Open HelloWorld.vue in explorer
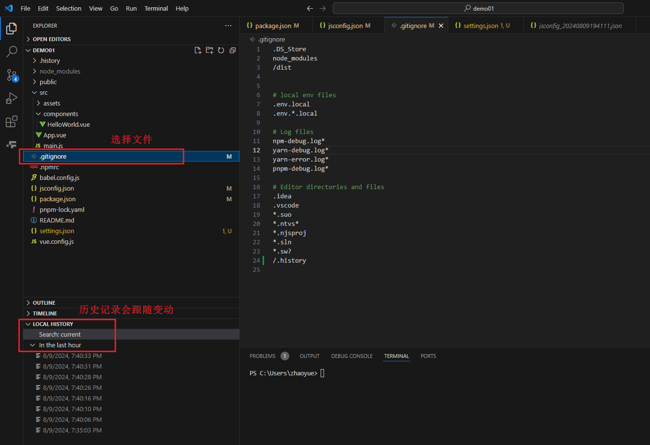 coord(69,124)
